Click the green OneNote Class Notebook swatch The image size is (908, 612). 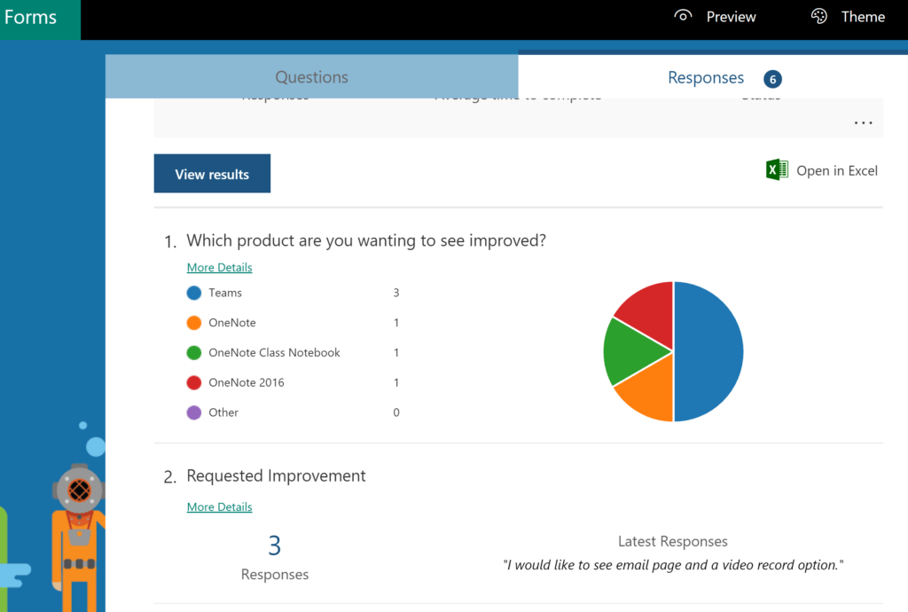194,353
